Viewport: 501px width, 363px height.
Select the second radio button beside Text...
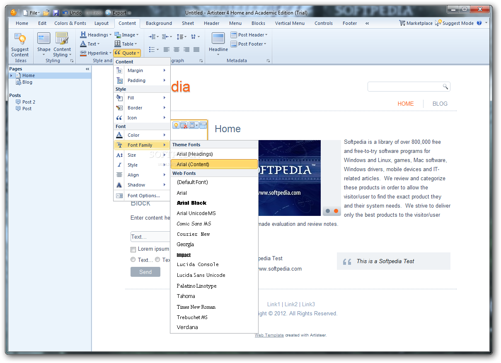(157, 260)
